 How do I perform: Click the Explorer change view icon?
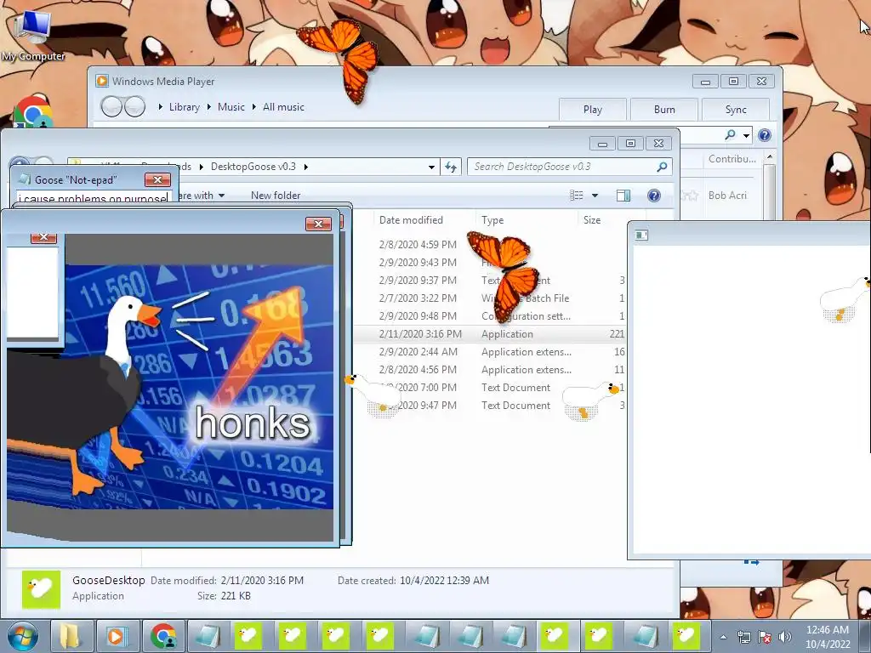coord(577,195)
